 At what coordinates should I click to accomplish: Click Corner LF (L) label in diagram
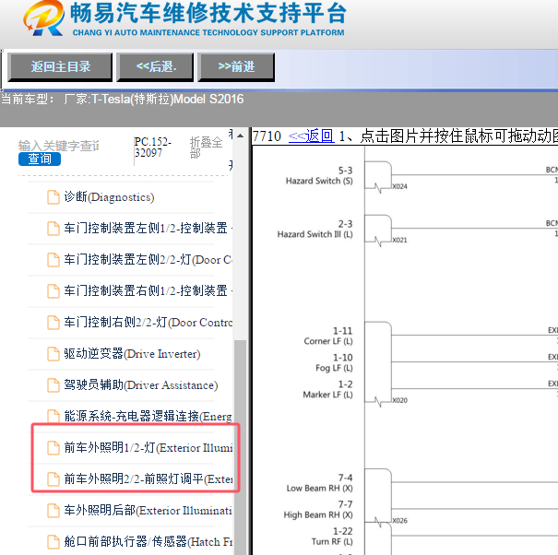coord(328,341)
